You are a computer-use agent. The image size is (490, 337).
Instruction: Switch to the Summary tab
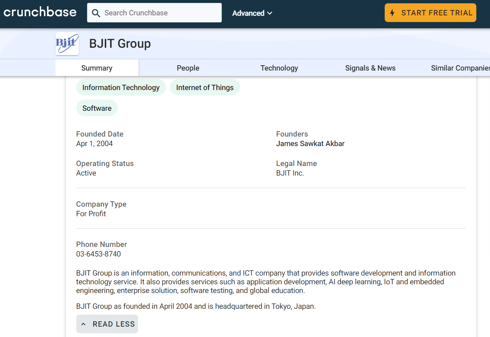click(x=97, y=68)
